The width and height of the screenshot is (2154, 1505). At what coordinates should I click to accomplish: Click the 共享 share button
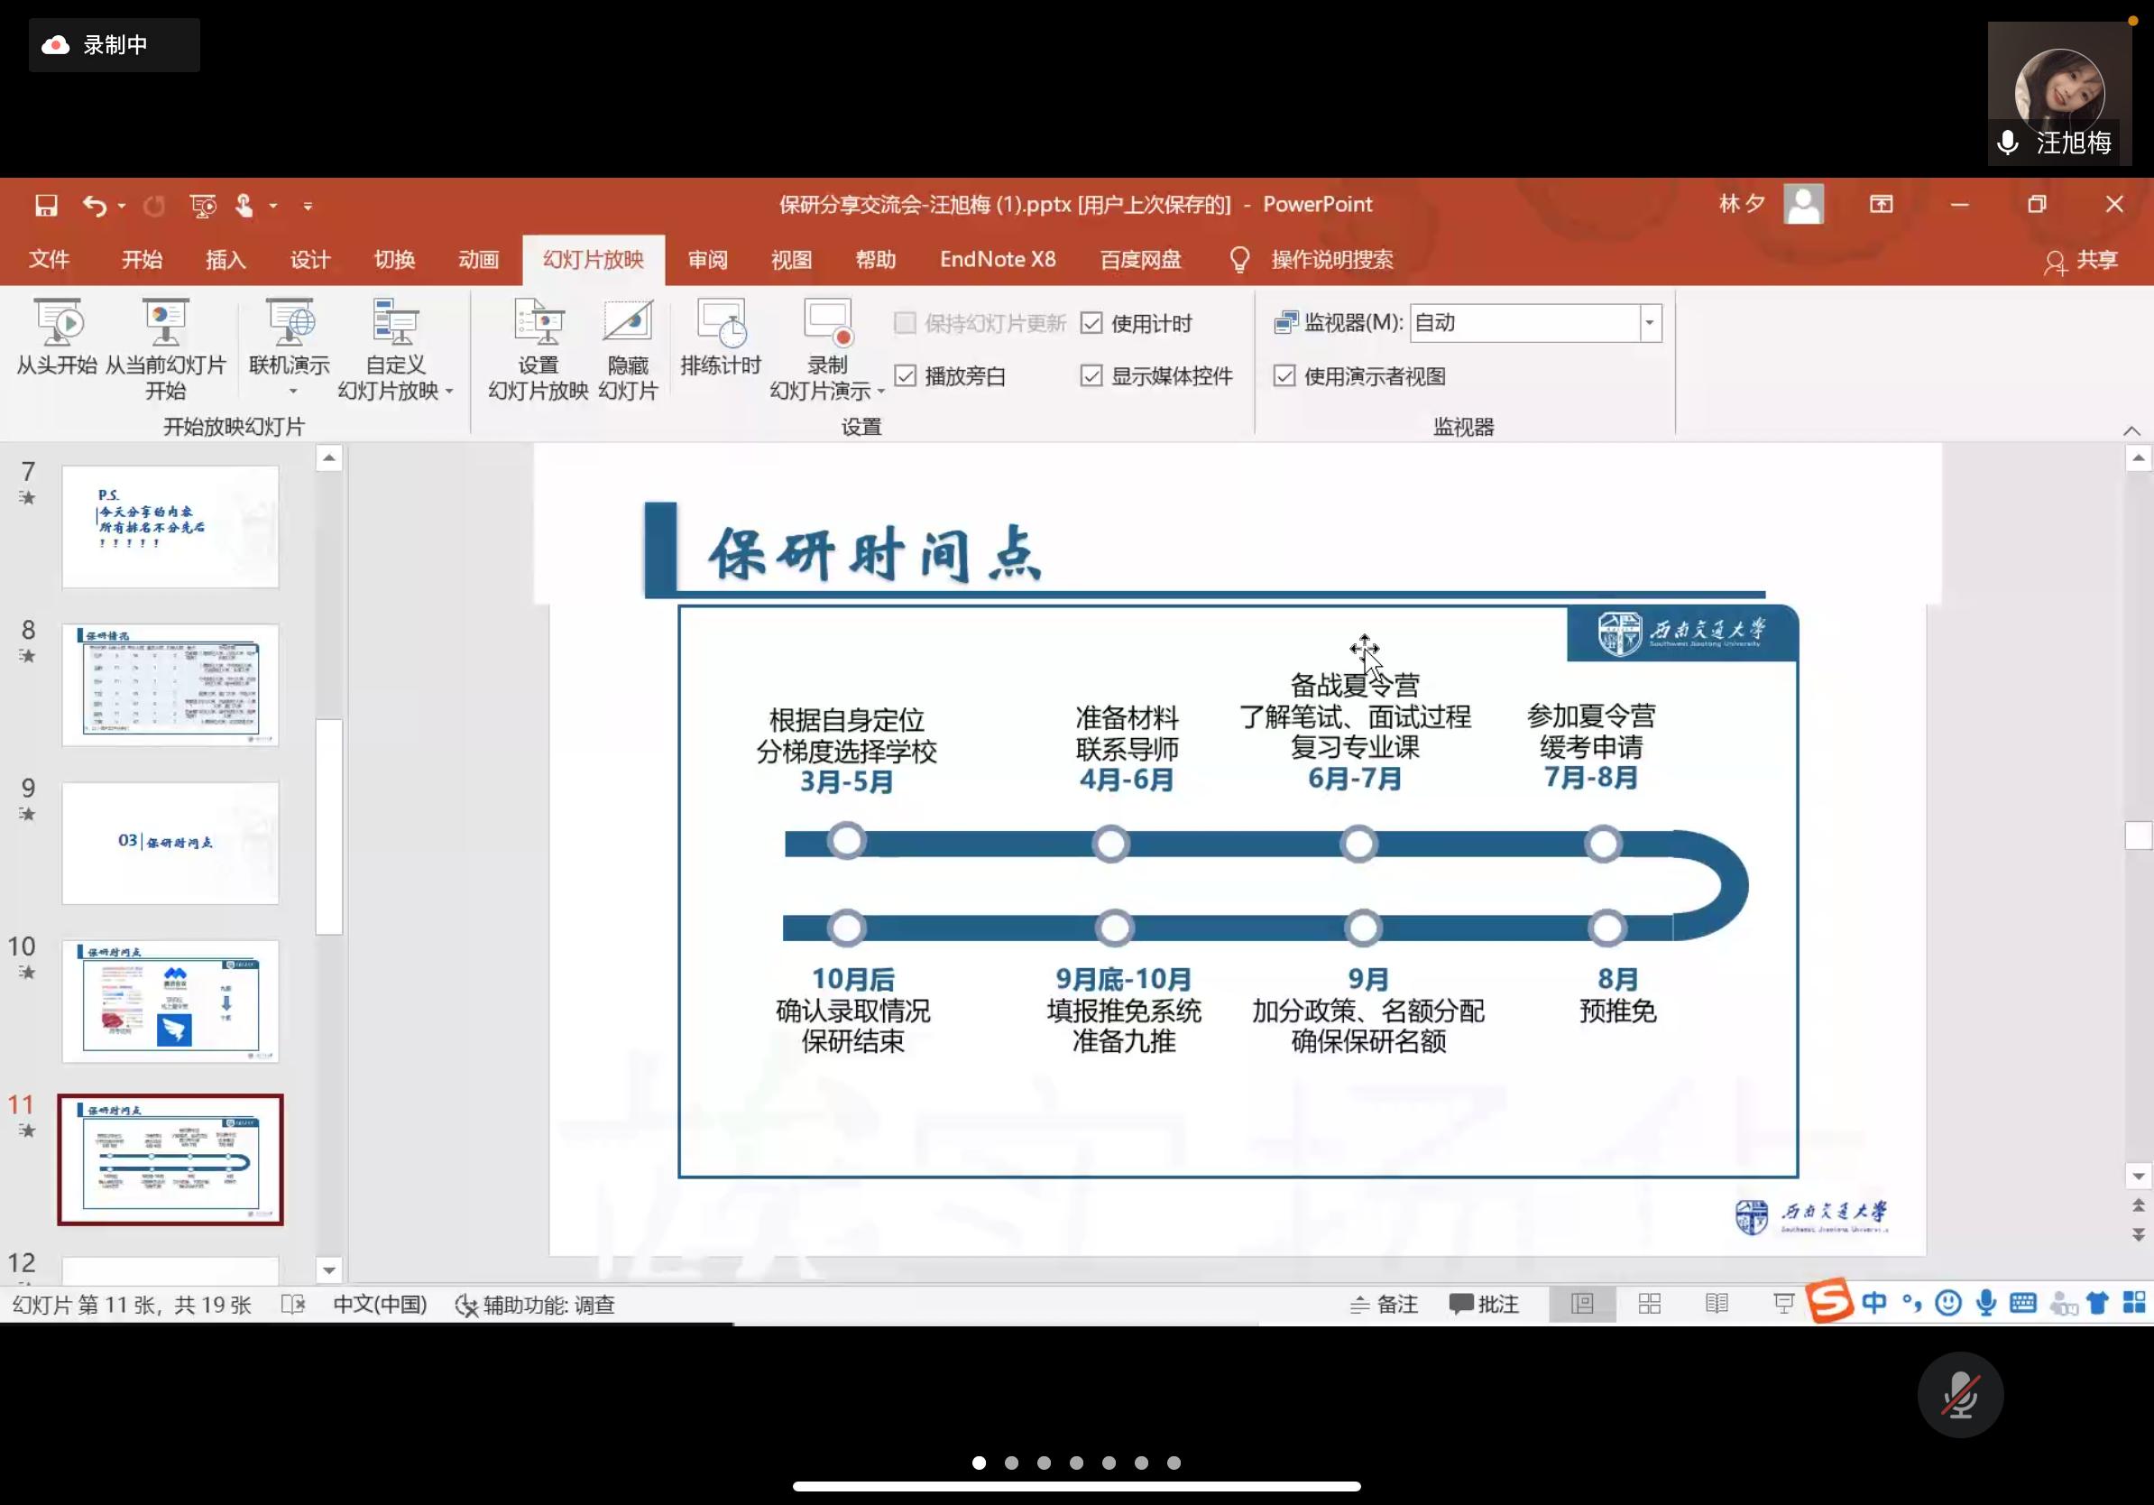tap(2081, 261)
